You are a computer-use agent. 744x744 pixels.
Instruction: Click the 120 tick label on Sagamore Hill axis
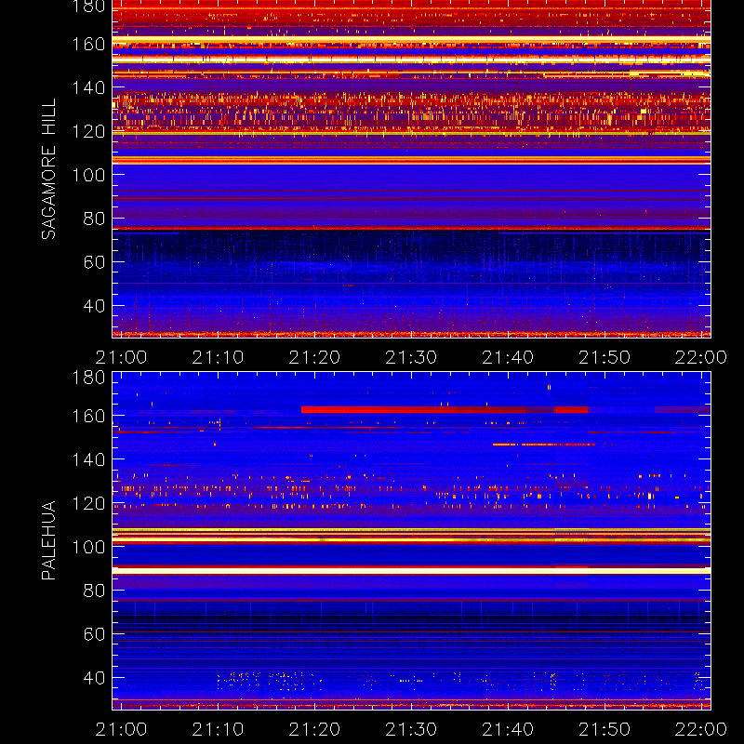click(x=88, y=131)
